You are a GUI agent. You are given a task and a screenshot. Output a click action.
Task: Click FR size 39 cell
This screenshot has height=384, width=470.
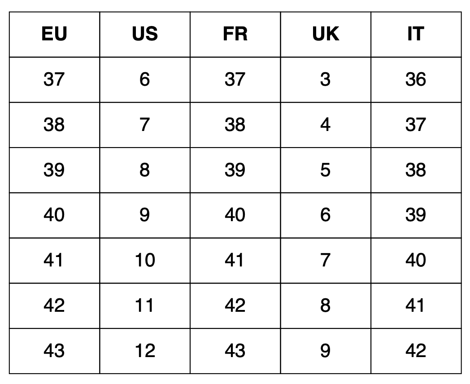coord(235,170)
